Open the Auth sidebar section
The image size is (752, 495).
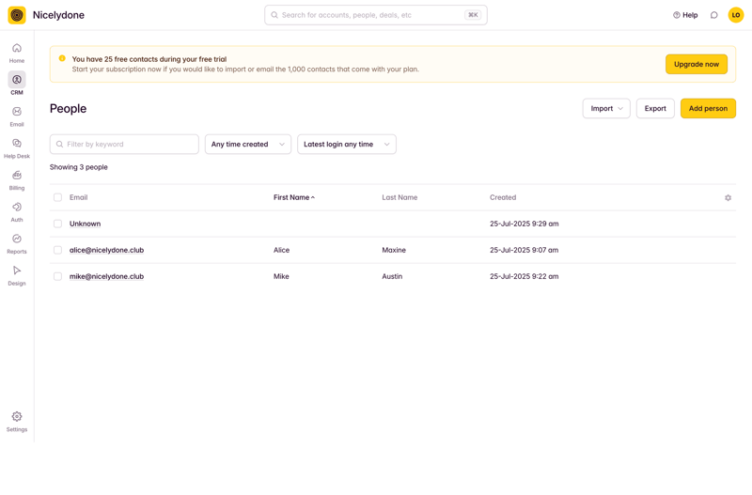click(17, 211)
